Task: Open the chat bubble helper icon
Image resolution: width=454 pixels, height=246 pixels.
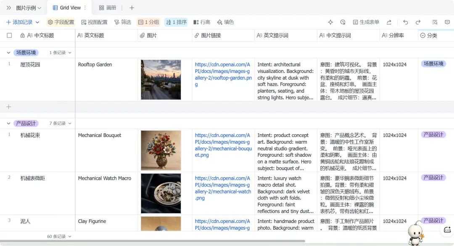Action: pyautogui.click(x=447, y=230)
